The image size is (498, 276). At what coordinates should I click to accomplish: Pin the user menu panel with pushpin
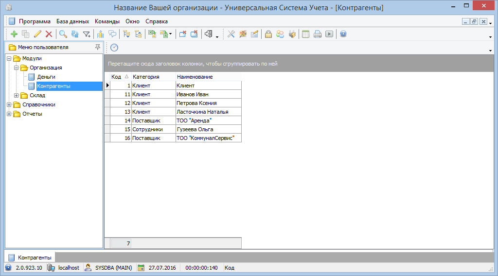click(98, 47)
